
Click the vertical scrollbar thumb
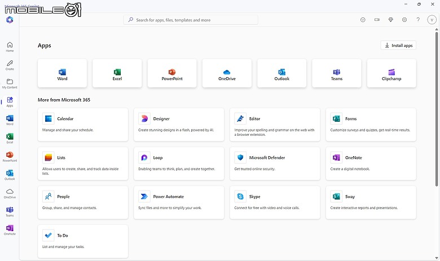(437, 109)
